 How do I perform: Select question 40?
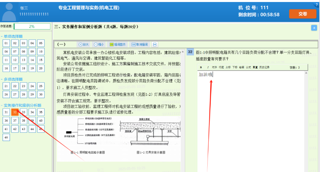[41, 121]
